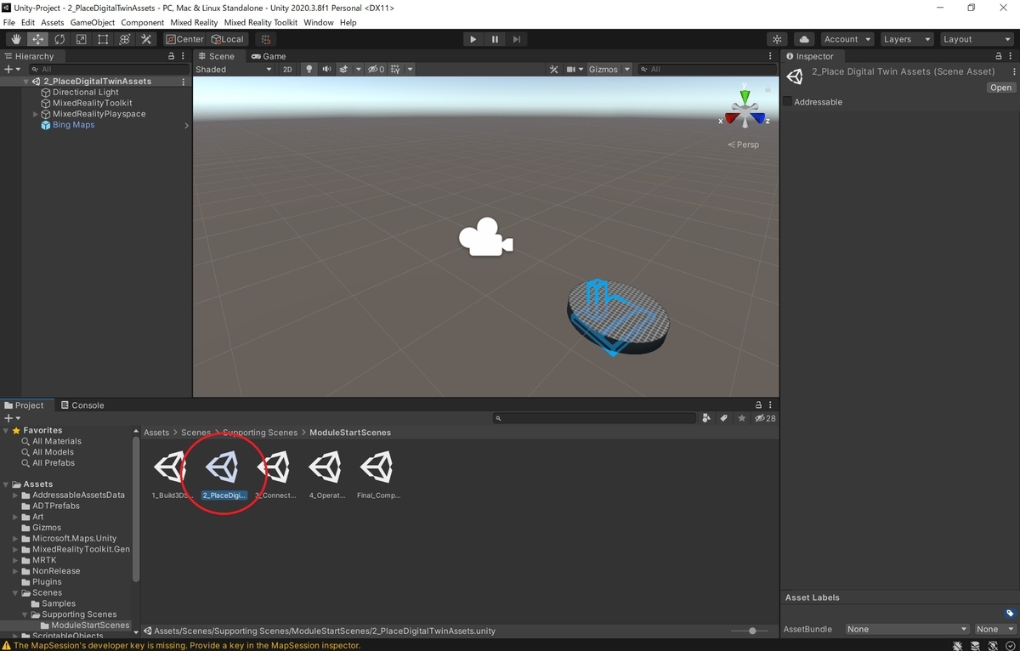This screenshot has height=651, width=1020.
Task: Open AssetBundle variant dropdown
Action: 994,629
